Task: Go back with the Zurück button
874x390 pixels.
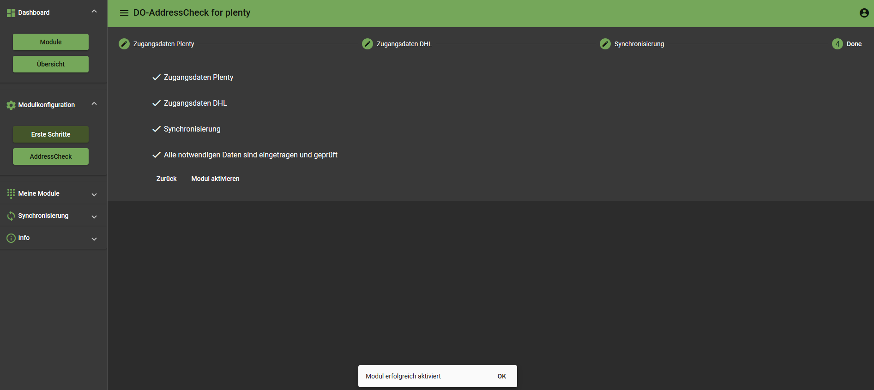Action: tap(166, 179)
